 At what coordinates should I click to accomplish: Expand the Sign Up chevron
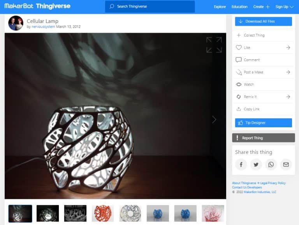(292, 7)
